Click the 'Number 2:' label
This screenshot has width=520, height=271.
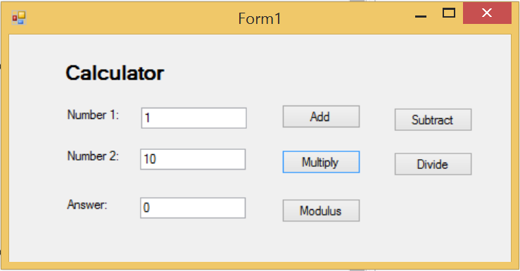pyautogui.click(x=93, y=156)
